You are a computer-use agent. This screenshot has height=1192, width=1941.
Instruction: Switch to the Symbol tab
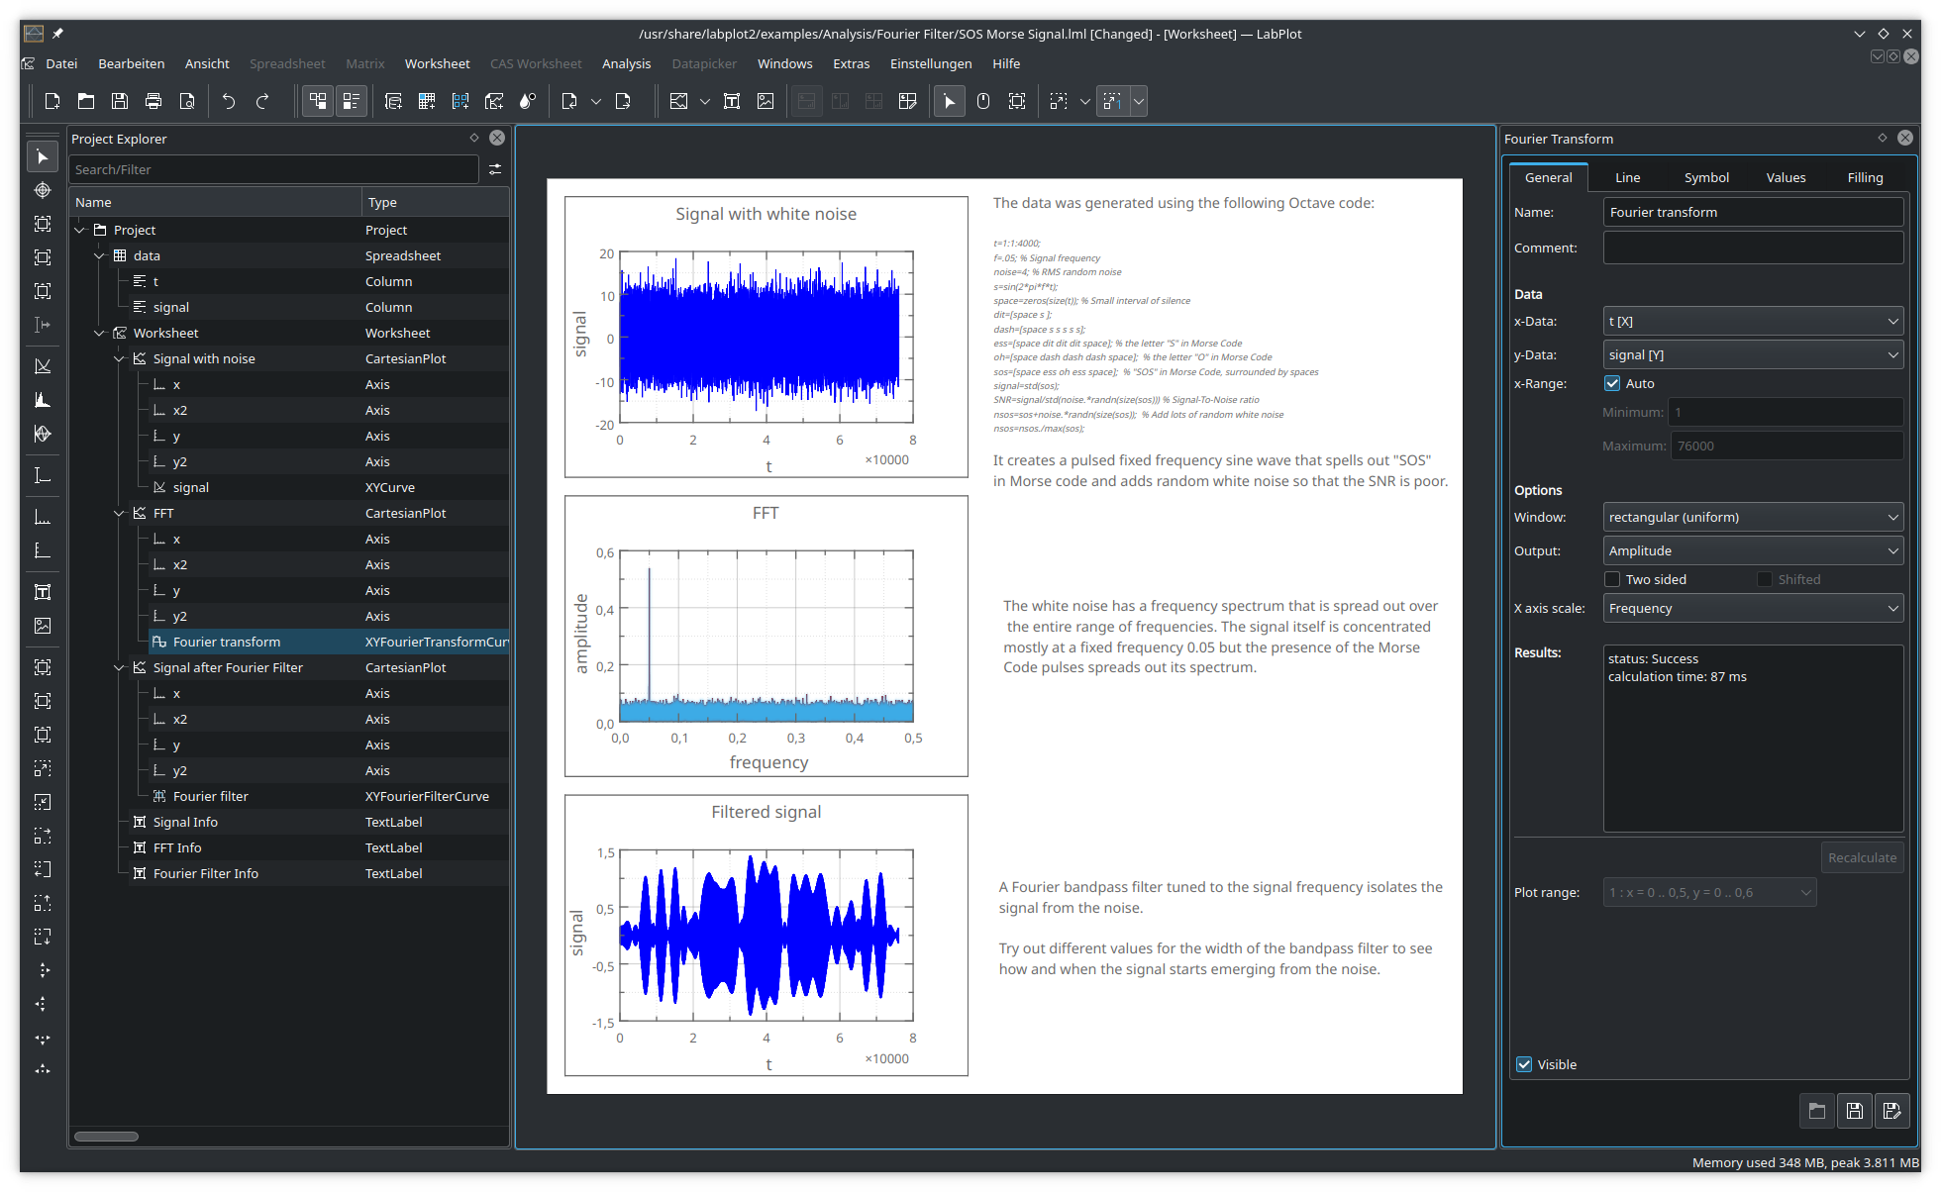tap(1706, 178)
